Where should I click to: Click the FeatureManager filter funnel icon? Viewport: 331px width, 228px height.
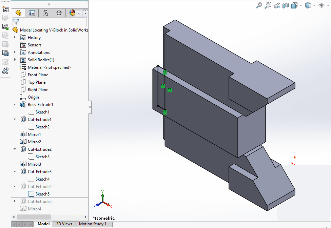(x=16, y=21)
